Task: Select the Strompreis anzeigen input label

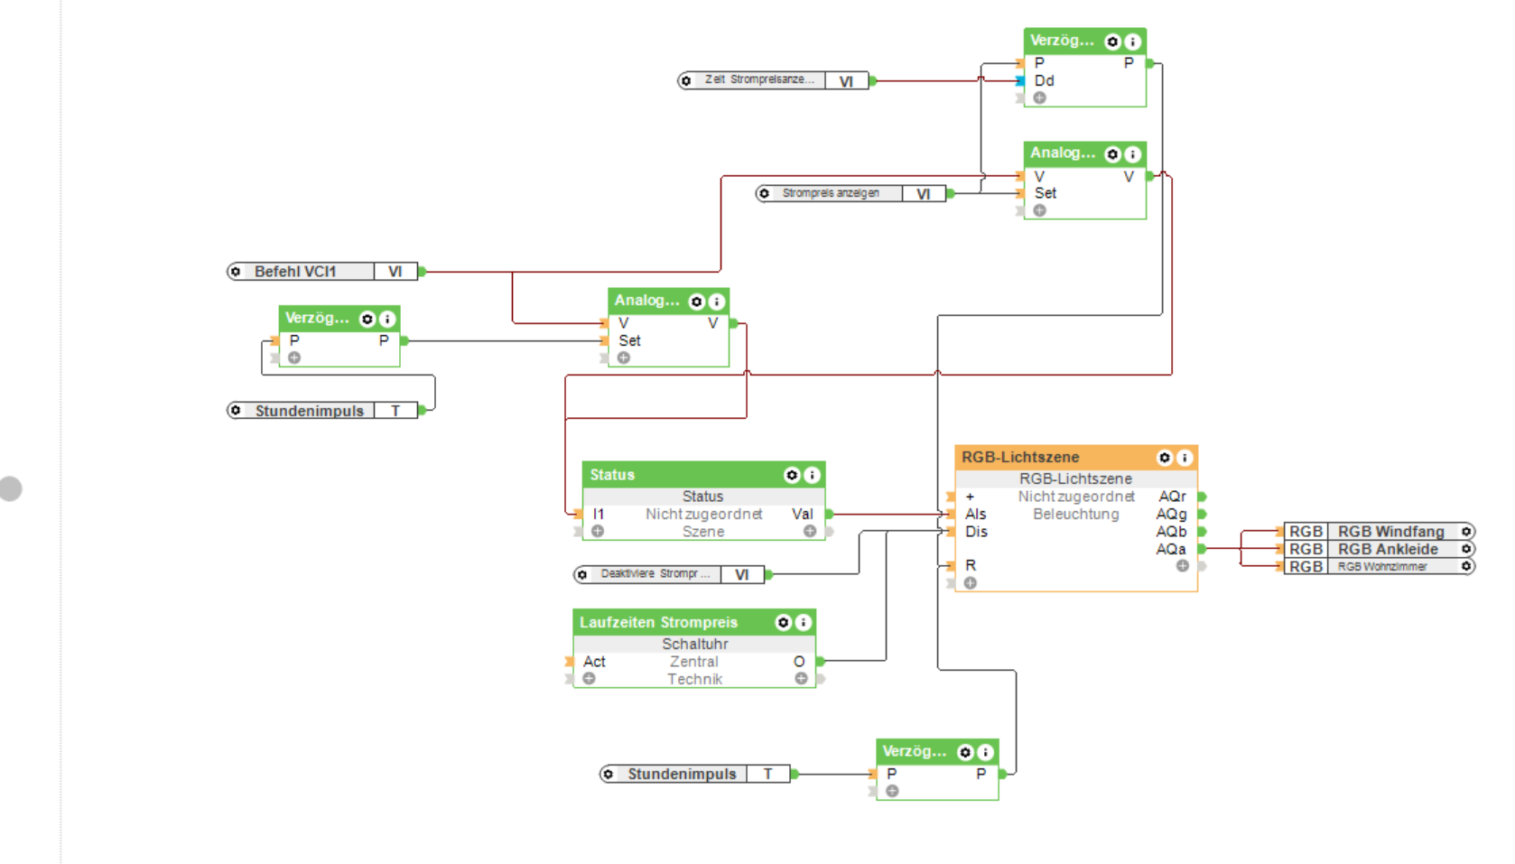Action: pyautogui.click(x=831, y=193)
